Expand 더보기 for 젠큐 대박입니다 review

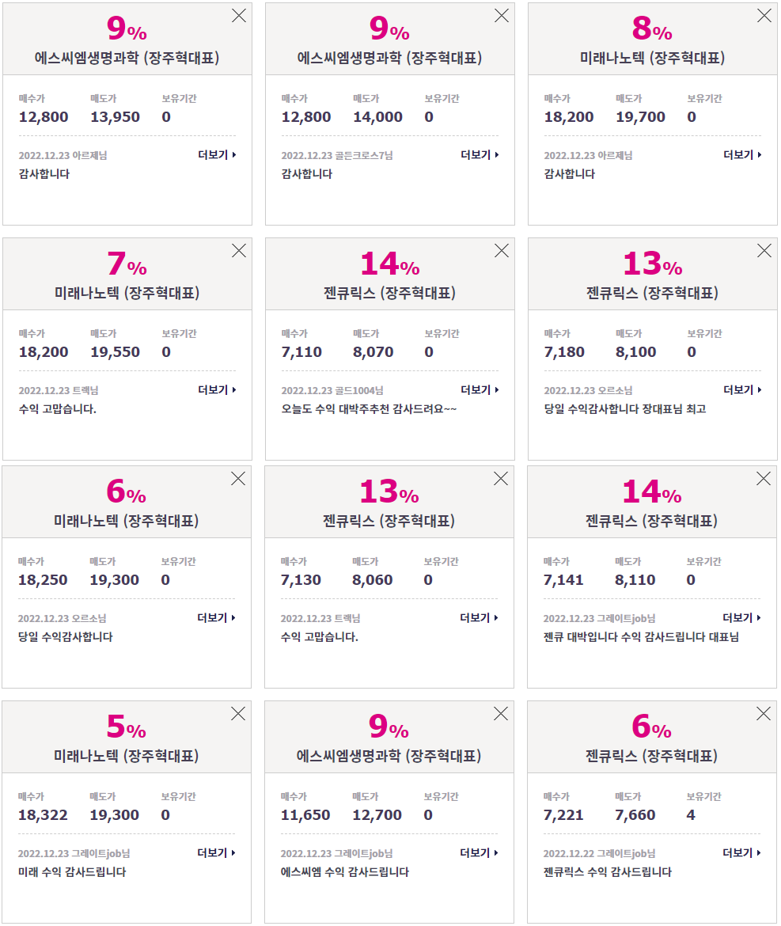pyautogui.click(x=742, y=617)
